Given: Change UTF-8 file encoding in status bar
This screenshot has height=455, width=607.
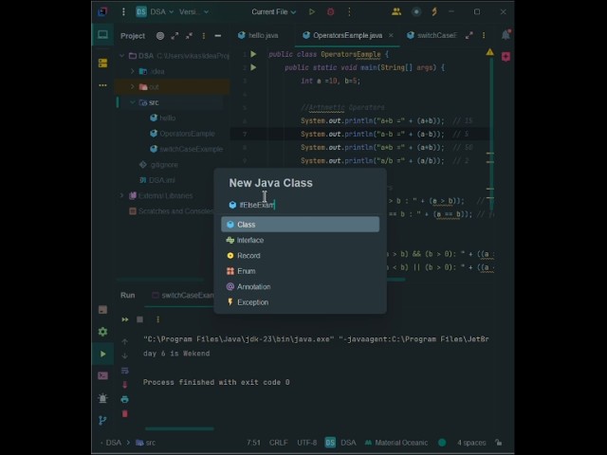Looking at the screenshot, I should coord(307,443).
